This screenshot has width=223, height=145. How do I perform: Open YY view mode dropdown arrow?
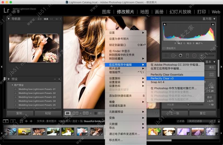click(91, 113)
